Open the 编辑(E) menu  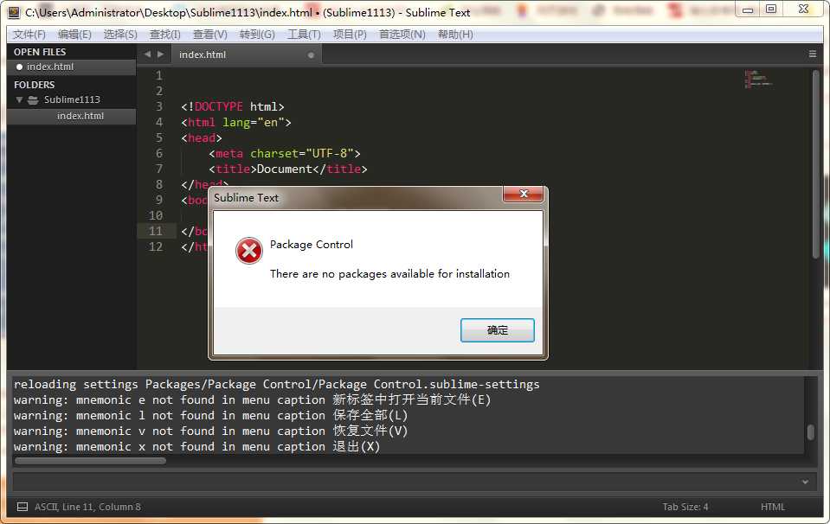coord(74,35)
